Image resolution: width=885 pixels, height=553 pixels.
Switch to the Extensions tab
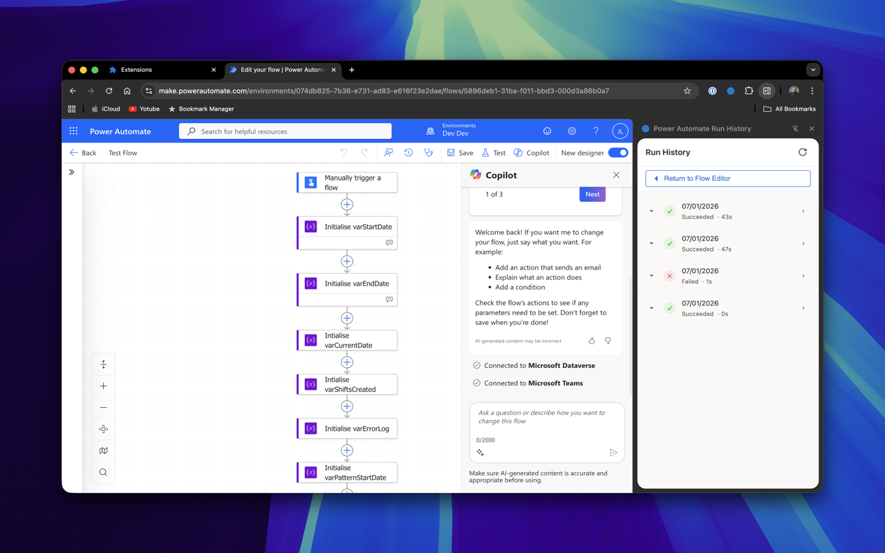pos(163,70)
